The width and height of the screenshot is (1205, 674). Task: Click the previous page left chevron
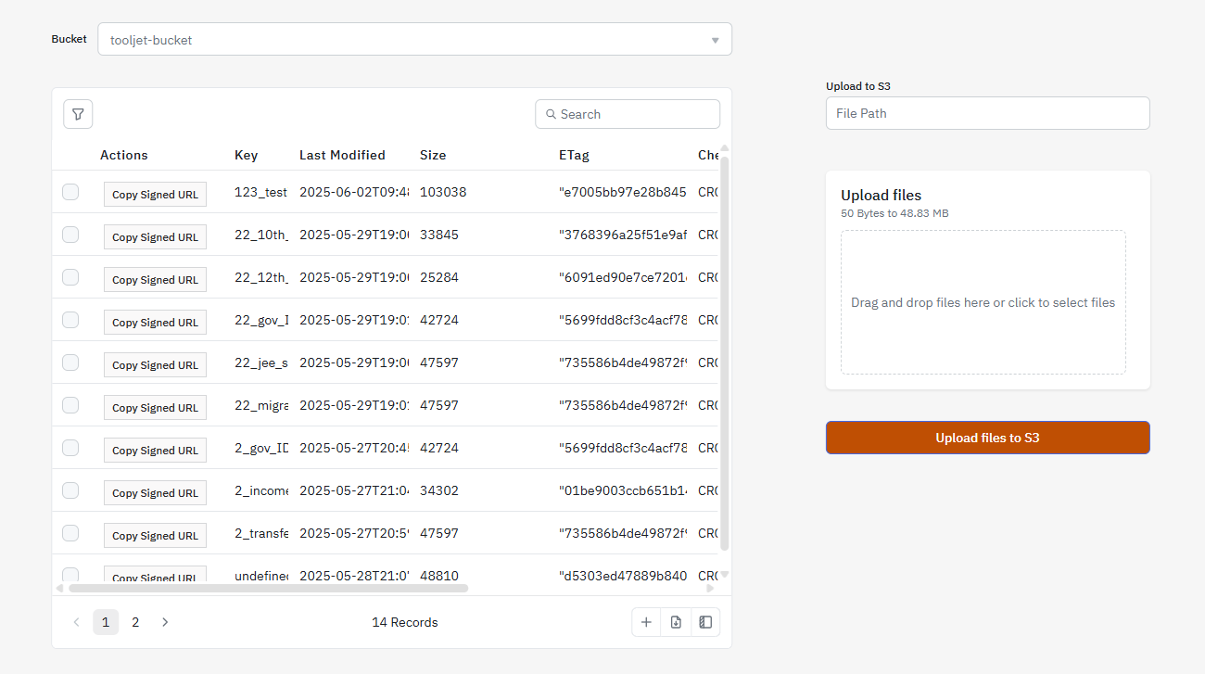click(x=76, y=622)
